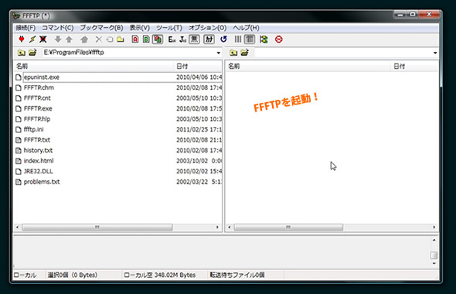Screen dimensions: 456x294
Task: Click the Create Folder icon in the toolbar
Action: coord(121,39)
